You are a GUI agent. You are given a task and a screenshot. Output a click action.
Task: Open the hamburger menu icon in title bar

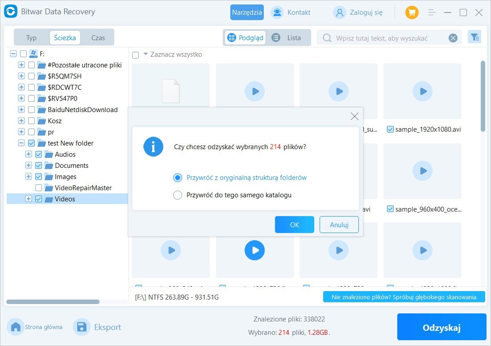[x=432, y=13]
